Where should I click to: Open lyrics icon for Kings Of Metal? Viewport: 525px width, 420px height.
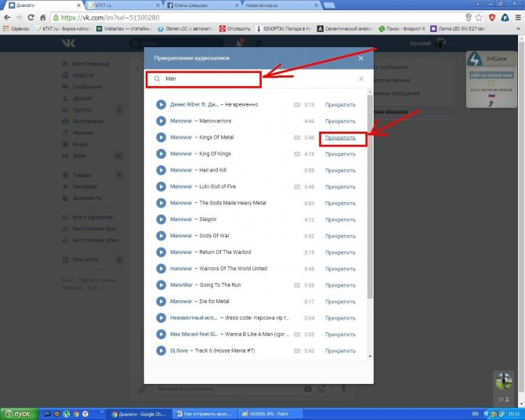coord(297,138)
